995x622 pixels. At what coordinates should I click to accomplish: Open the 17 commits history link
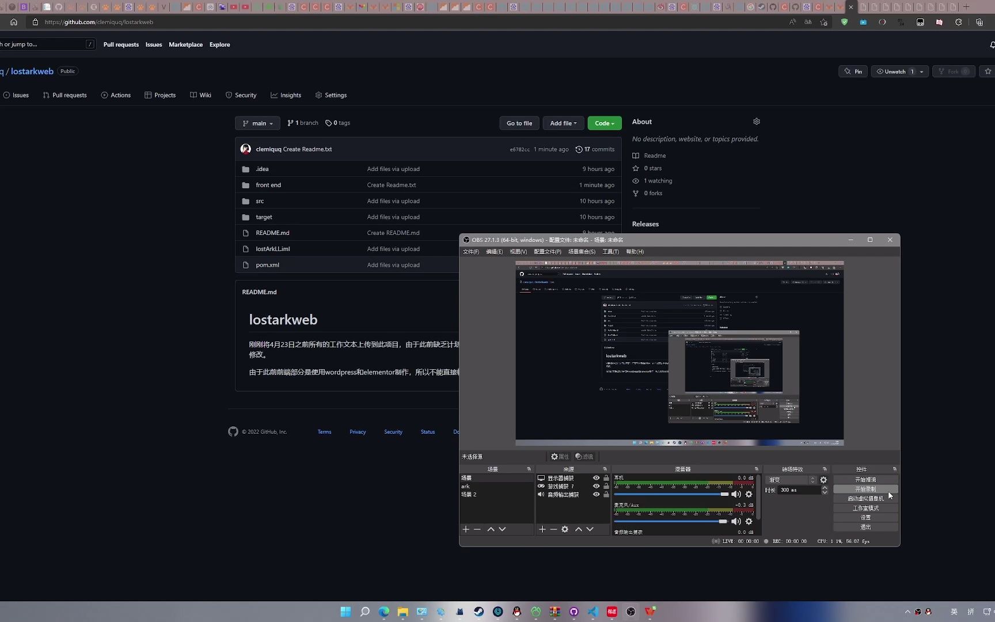(x=595, y=149)
